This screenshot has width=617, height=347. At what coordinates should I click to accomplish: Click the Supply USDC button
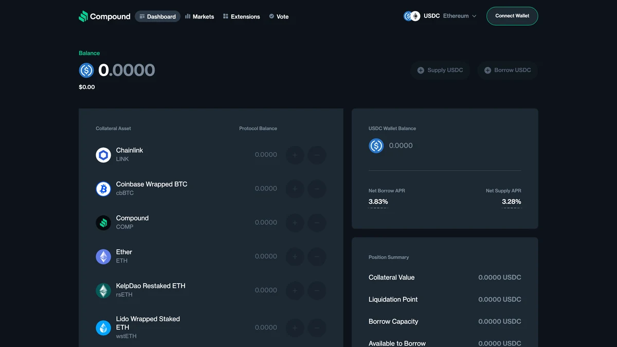[x=440, y=70]
